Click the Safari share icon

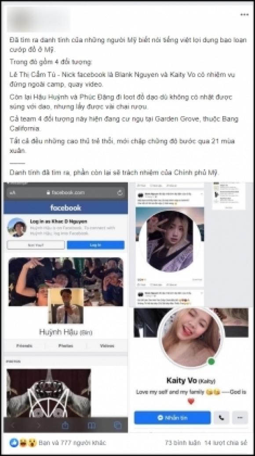(x=65, y=425)
